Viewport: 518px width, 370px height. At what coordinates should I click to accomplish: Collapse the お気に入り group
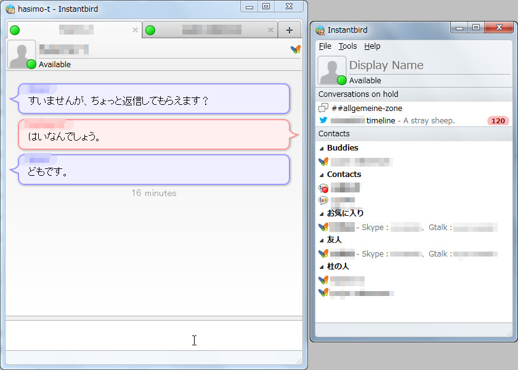323,212
